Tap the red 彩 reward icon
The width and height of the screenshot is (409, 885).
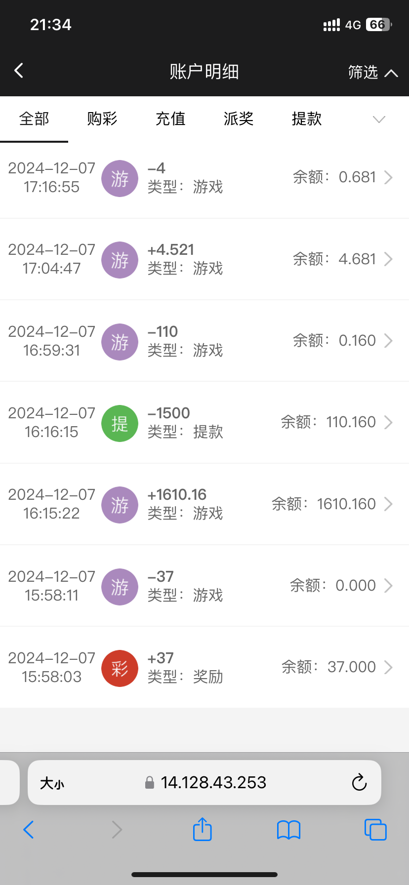click(x=120, y=668)
